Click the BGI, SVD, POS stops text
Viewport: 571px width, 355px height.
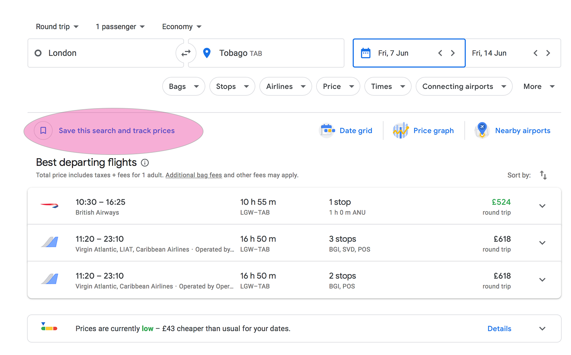coord(350,250)
